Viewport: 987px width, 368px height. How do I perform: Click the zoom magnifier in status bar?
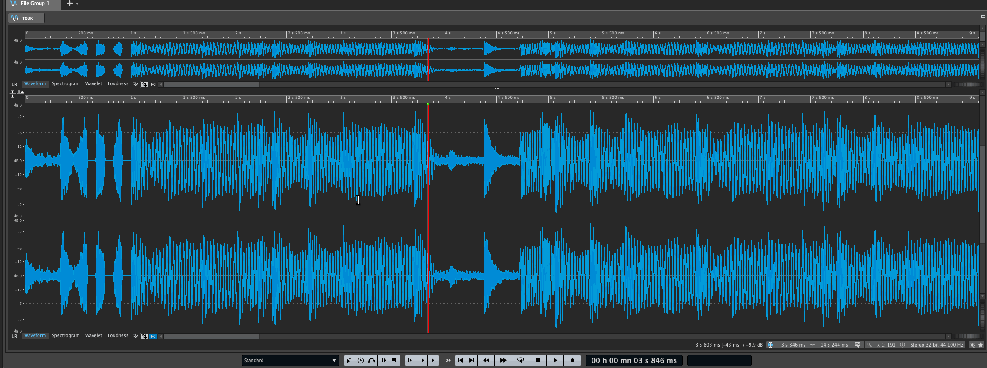coord(869,345)
